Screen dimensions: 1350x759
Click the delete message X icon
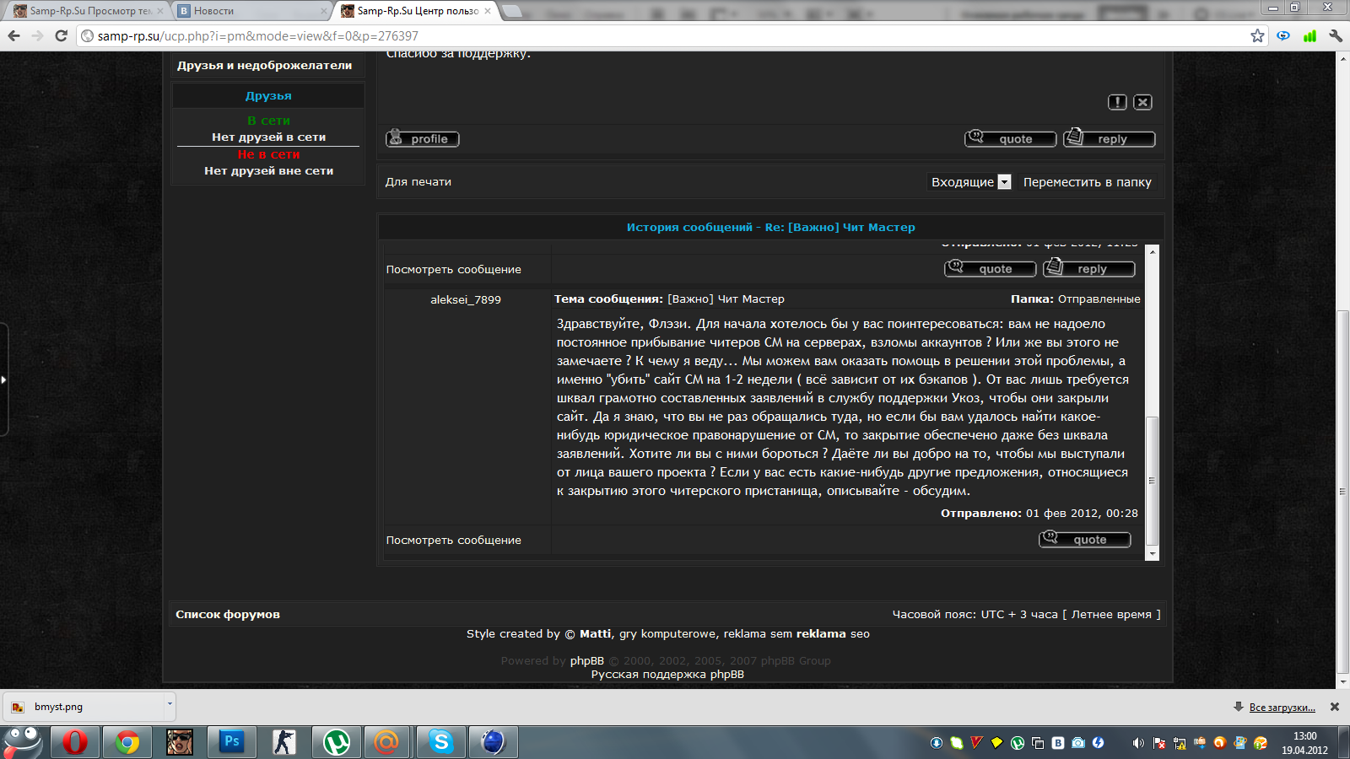(x=1142, y=102)
